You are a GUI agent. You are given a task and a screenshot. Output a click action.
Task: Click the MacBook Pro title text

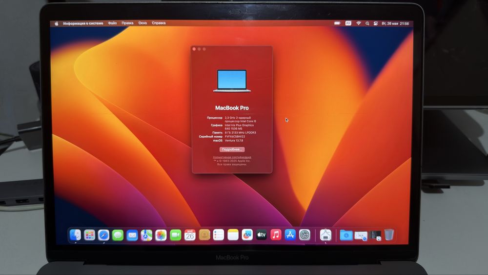click(232, 108)
